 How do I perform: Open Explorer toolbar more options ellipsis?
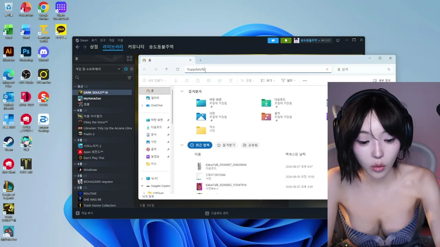[305, 81]
